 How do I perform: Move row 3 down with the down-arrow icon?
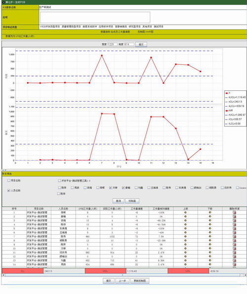pos(210,220)
